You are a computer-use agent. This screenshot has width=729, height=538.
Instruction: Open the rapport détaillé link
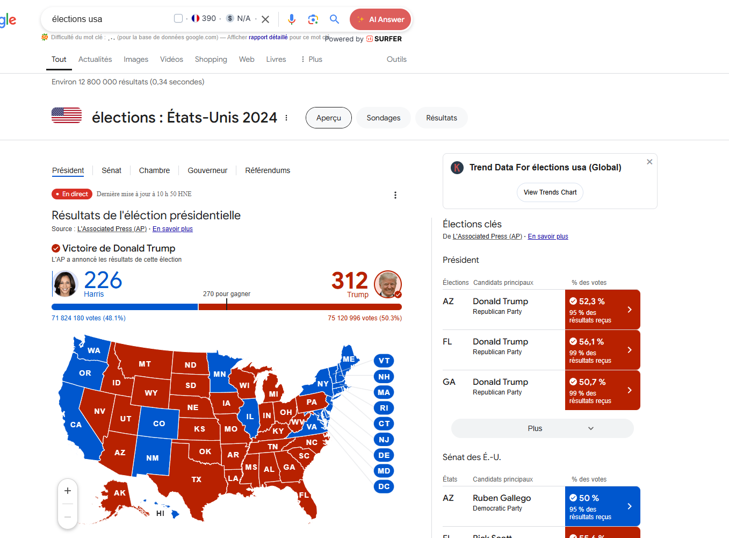click(x=268, y=37)
